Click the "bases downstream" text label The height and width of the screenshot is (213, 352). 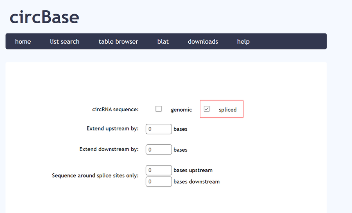pyautogui.click(x=196, y=182)
